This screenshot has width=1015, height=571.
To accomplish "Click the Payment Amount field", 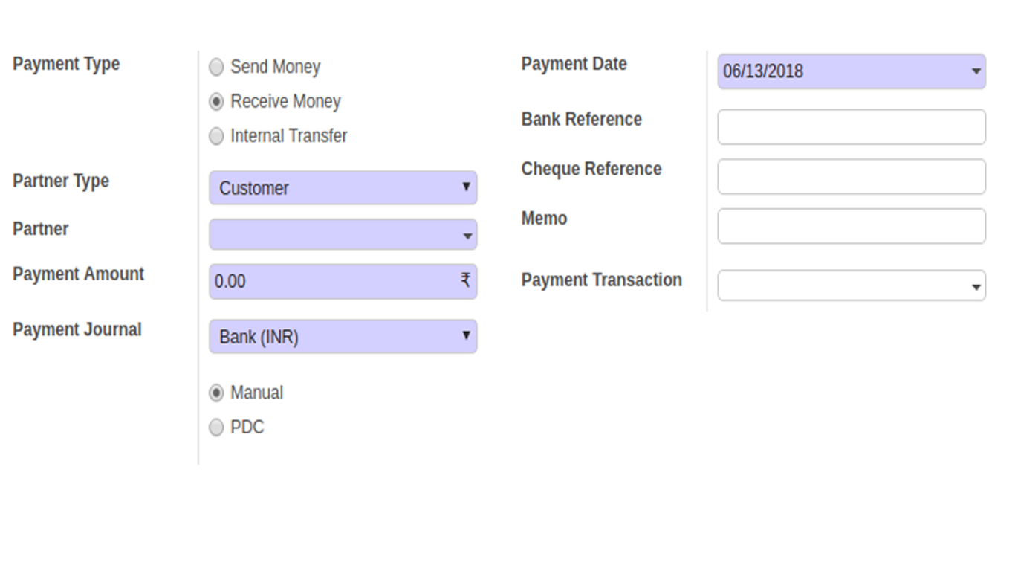I will pyautogui.click(x=343, y=281).
